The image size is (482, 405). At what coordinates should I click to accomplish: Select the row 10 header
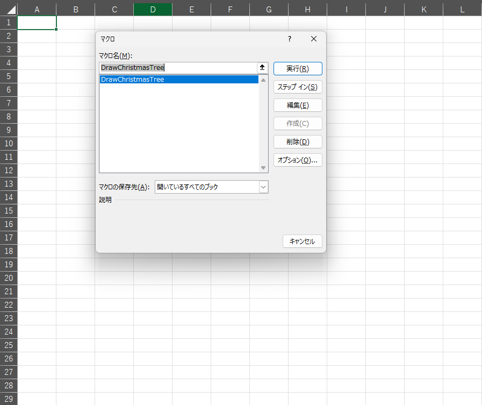coord(9,144)
